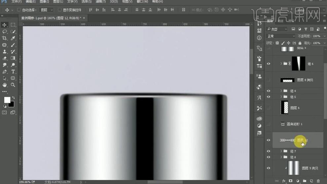Viewport: 327px width, 184px height.
Task: Select the Dodge tool
Action: click(13, 65)
